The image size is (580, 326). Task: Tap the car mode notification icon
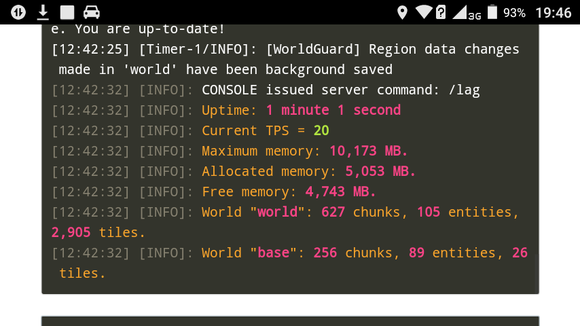click(92, 12)
